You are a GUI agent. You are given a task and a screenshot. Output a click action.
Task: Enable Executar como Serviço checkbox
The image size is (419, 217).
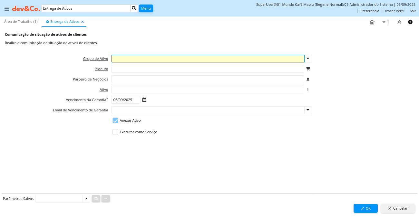tap(115, 132)
